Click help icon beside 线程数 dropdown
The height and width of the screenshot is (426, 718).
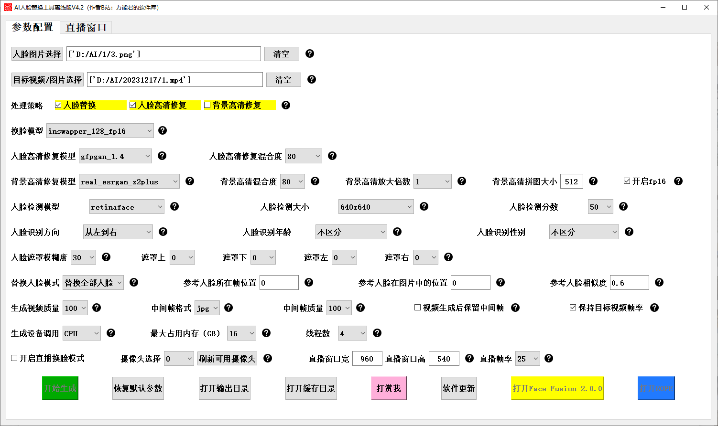point(377,333)
